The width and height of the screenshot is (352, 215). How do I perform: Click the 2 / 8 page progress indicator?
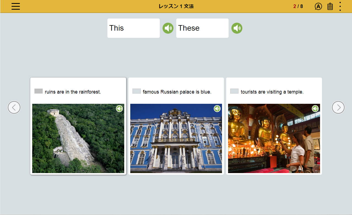click(x=298, y=6)
